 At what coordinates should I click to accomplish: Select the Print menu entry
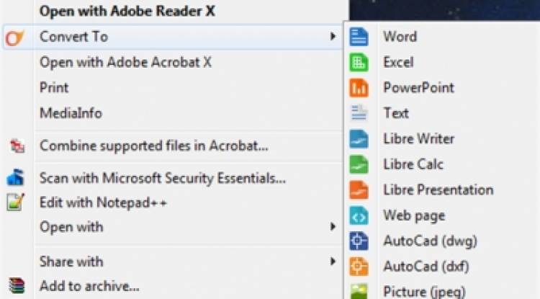(x=54, y=87)
